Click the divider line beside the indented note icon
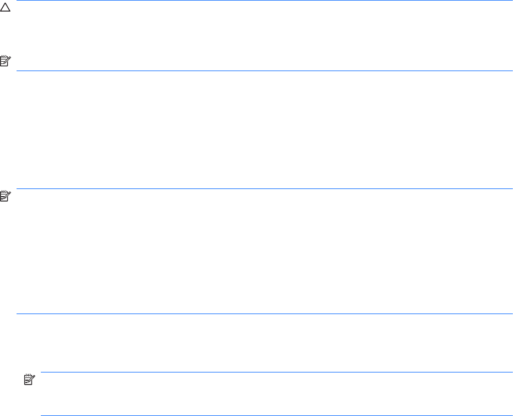 pyautogui.click(x=276, y=372)
